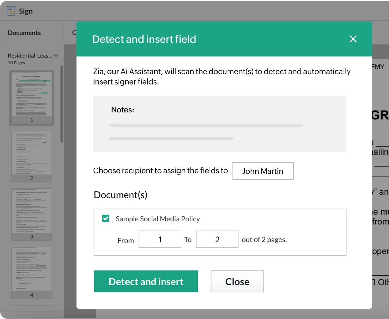The image size is (389, 319).
Task: Click the Detect and insert field title
Action: pos(144,39)
